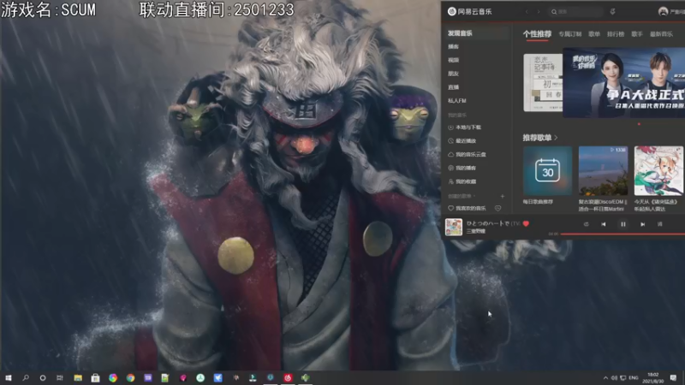The height and width of the screenshot is (385, 685).
Task: Select 发现音乐 in the sidebar
Action: 460,33
